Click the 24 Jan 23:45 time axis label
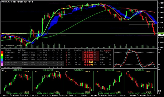164x97 pixels. [x=73, y=95]
